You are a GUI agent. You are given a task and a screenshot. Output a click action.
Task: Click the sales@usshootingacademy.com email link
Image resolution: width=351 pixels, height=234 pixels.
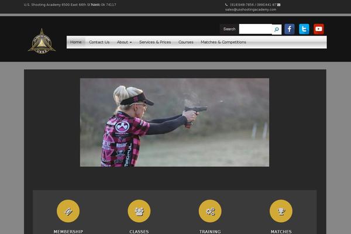[x=250, y=9]
